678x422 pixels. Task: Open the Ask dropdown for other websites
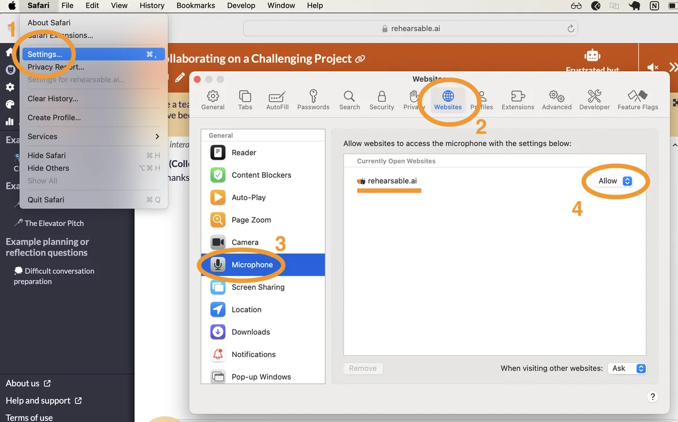tap(627, 368)
